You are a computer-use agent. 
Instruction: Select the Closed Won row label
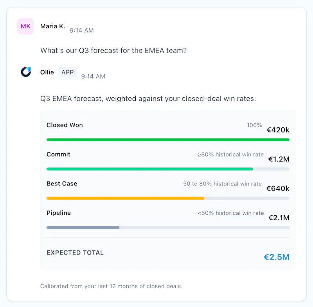click(x=65, y=125)
